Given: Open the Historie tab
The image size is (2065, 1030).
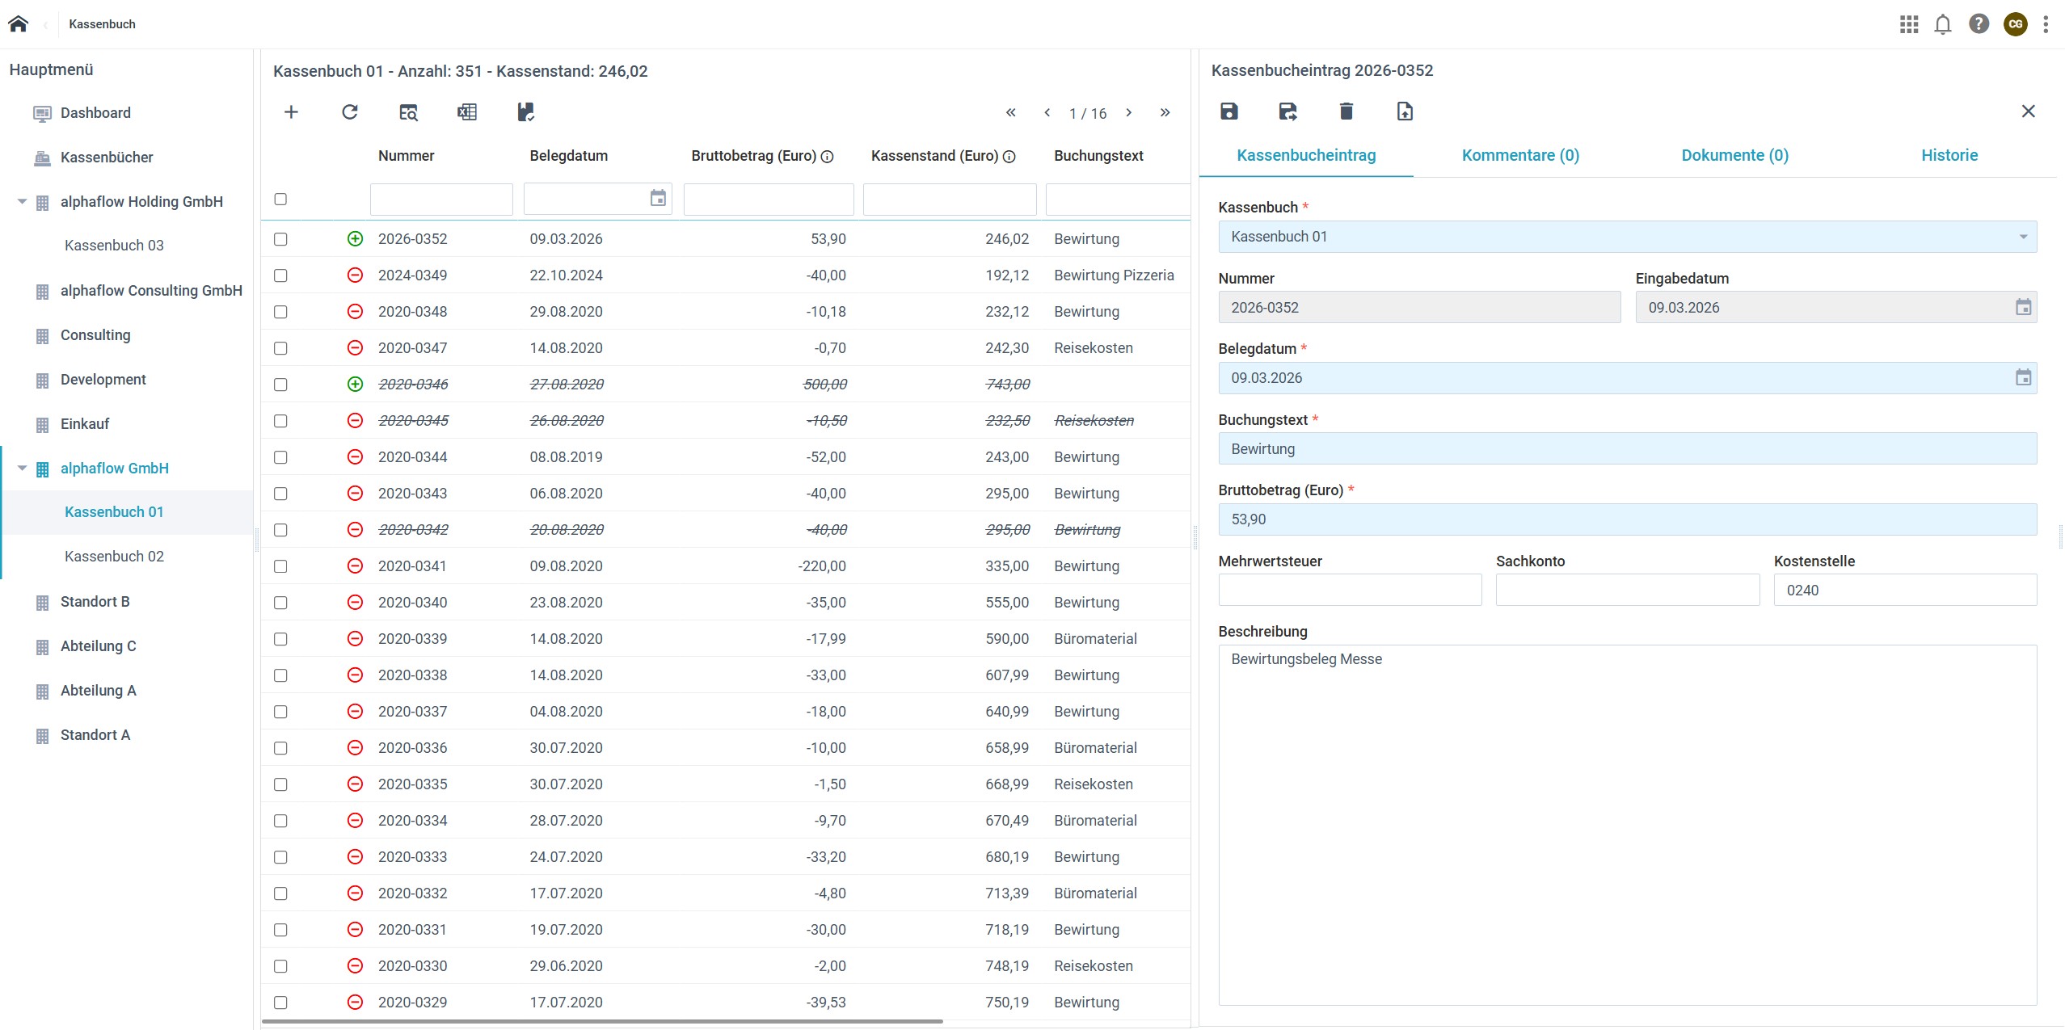Looking at the screenshot, I should 1949,155.
